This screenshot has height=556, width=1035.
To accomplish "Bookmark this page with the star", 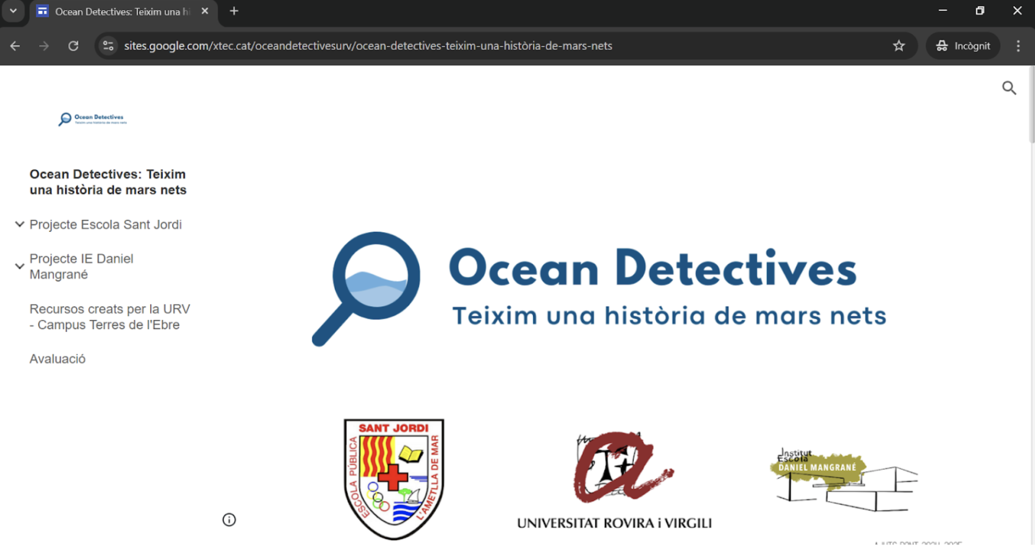I will pos(899,45).
